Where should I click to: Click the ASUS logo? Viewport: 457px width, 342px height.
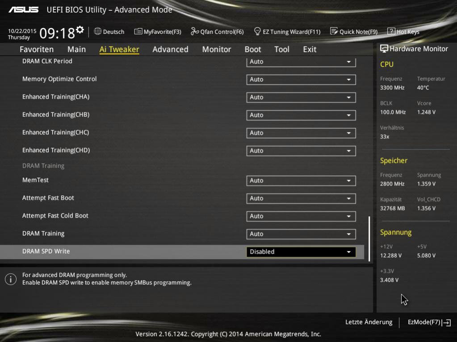[24, 10]
